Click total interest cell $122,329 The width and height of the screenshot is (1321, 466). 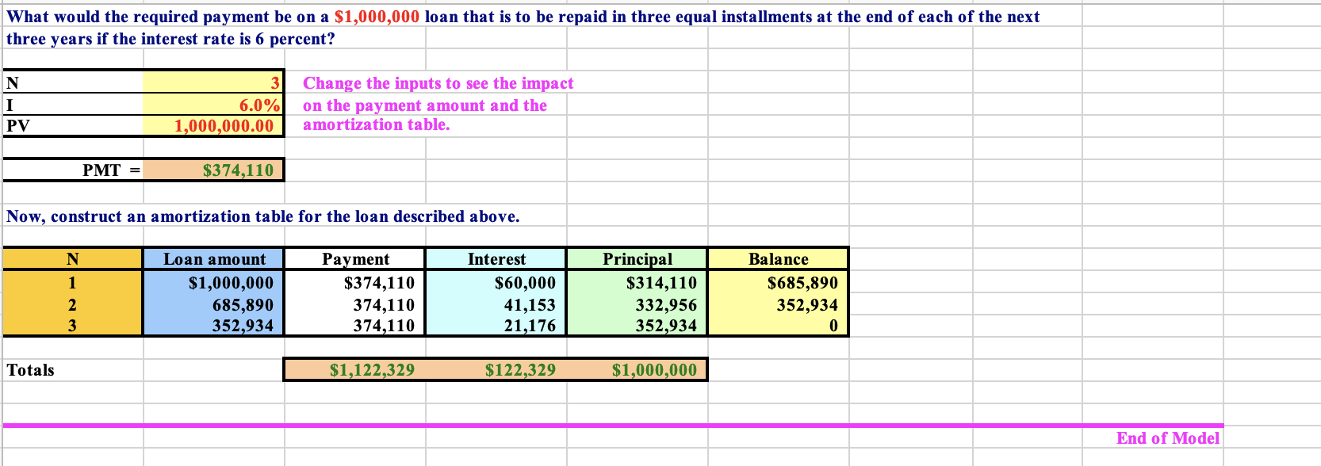pyautogui.click(x=496, y=369)
